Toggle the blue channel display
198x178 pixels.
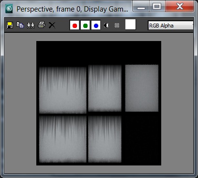click(x=96, y=25)
